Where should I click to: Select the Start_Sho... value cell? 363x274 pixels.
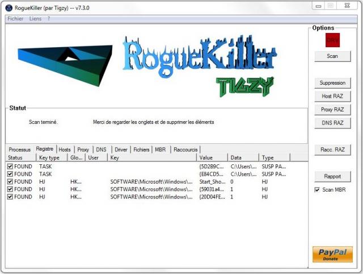click(x=212, y=182)
